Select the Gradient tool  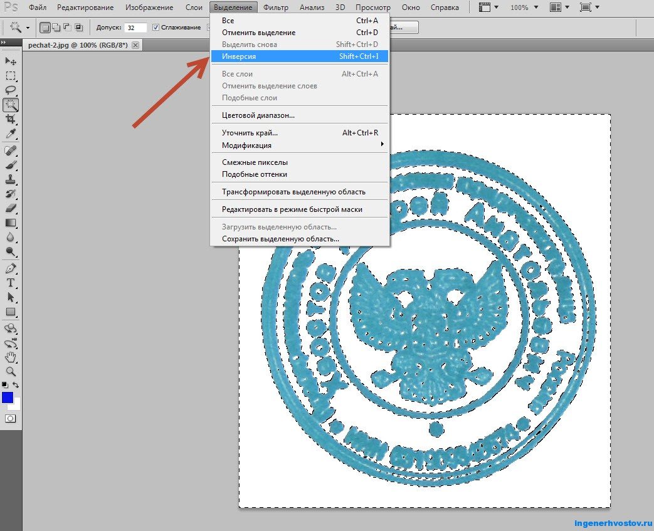click(11, 223)
